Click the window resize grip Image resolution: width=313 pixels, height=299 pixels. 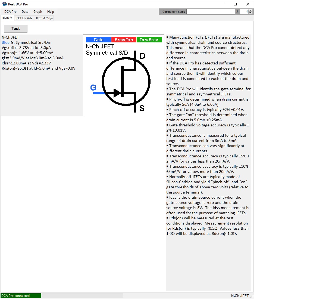pos(252,297)
